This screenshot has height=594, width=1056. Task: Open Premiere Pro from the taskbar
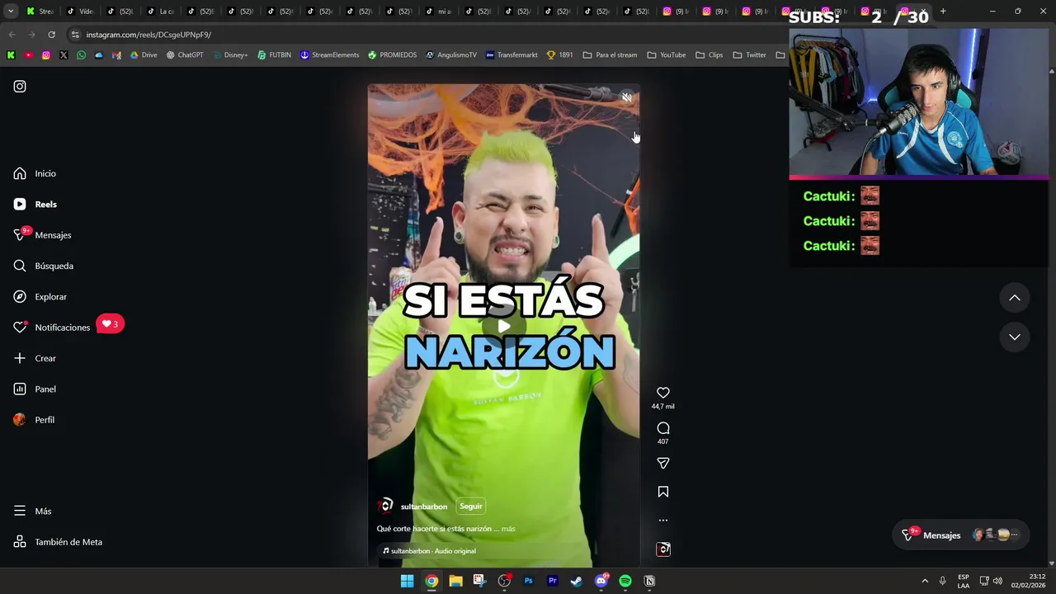tap(553, 581)
